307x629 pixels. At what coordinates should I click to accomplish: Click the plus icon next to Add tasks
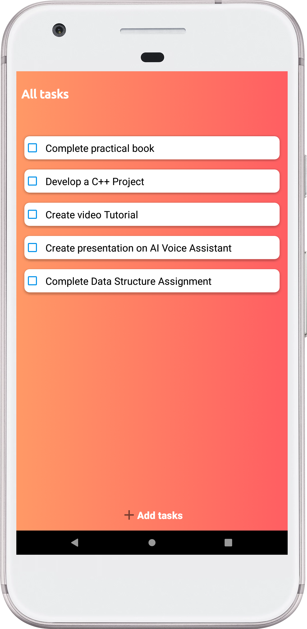tap(129, 515)
